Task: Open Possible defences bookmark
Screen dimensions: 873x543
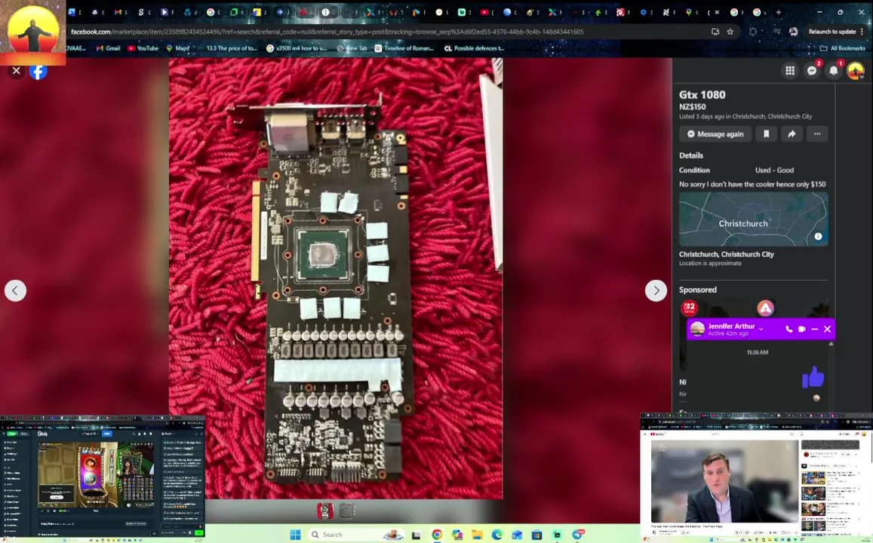Action: (x=474, y=48)
